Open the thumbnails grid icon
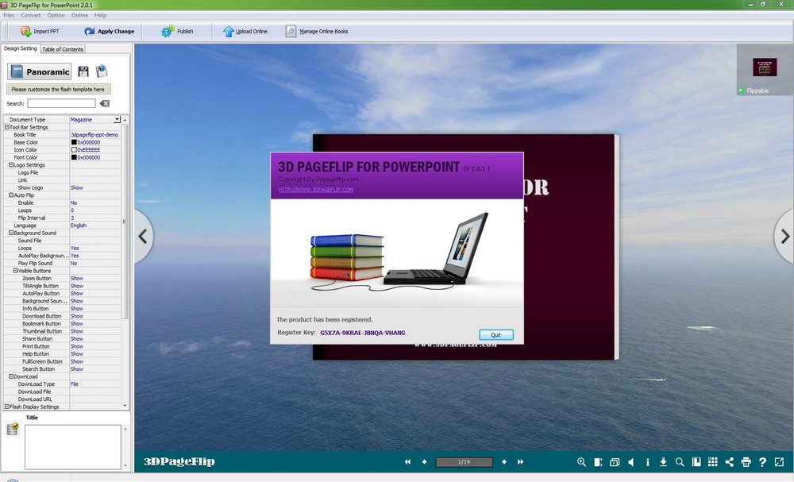The height and width of the screenshot is (482, 794). (x=713, y=461)
